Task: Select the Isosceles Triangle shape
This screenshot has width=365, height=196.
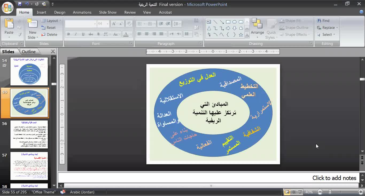Action: [209, 28]
